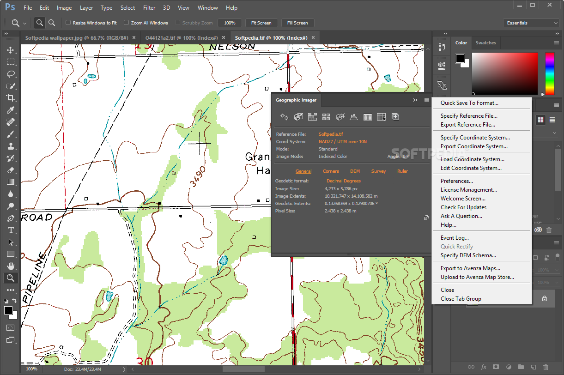Image resolution: width=564 pixels, height=375 pixels.
Task: Click the hue spectrum slider in Color panel
Action: 550,73
